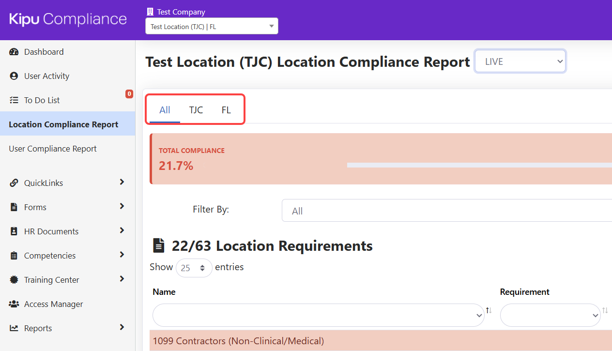Open the LIVE report mode dropdown
The height and width of the screenshot is (351, 612).
[x=520, y=61]
